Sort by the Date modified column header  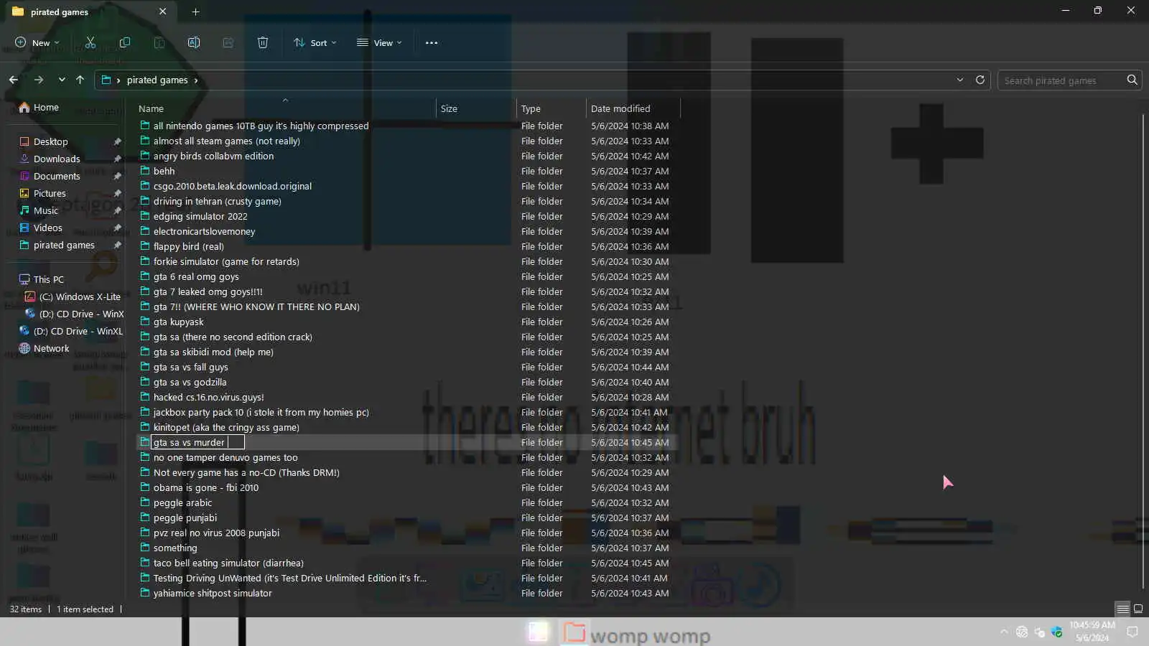pos(633,108)
